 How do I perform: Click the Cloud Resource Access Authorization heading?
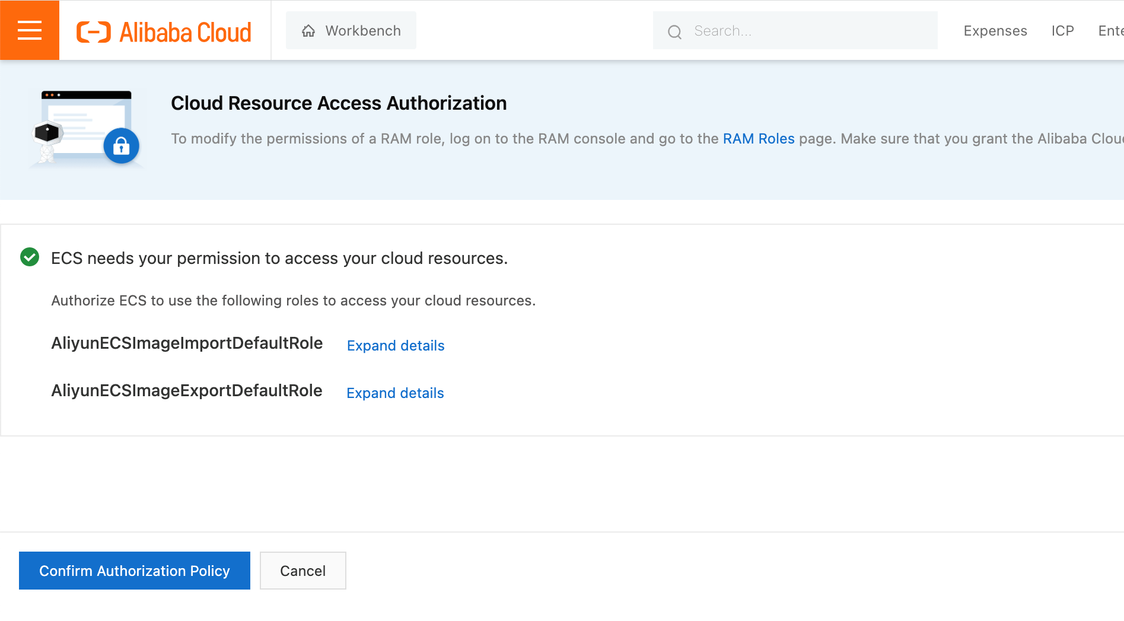click(339, 103)
